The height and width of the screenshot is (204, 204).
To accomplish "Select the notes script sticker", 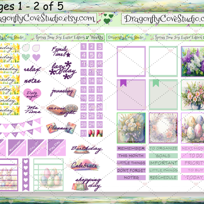I will click(x=32, y=81).
